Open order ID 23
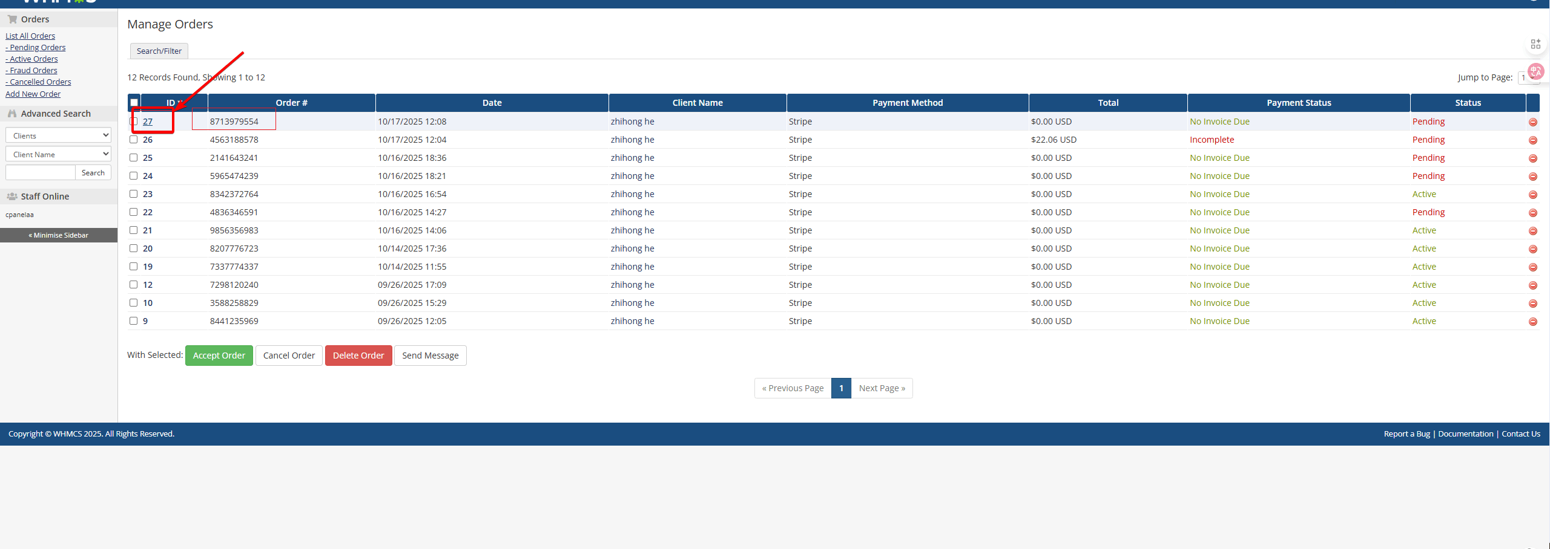The image size is (1550, 549). pos(148,194)
